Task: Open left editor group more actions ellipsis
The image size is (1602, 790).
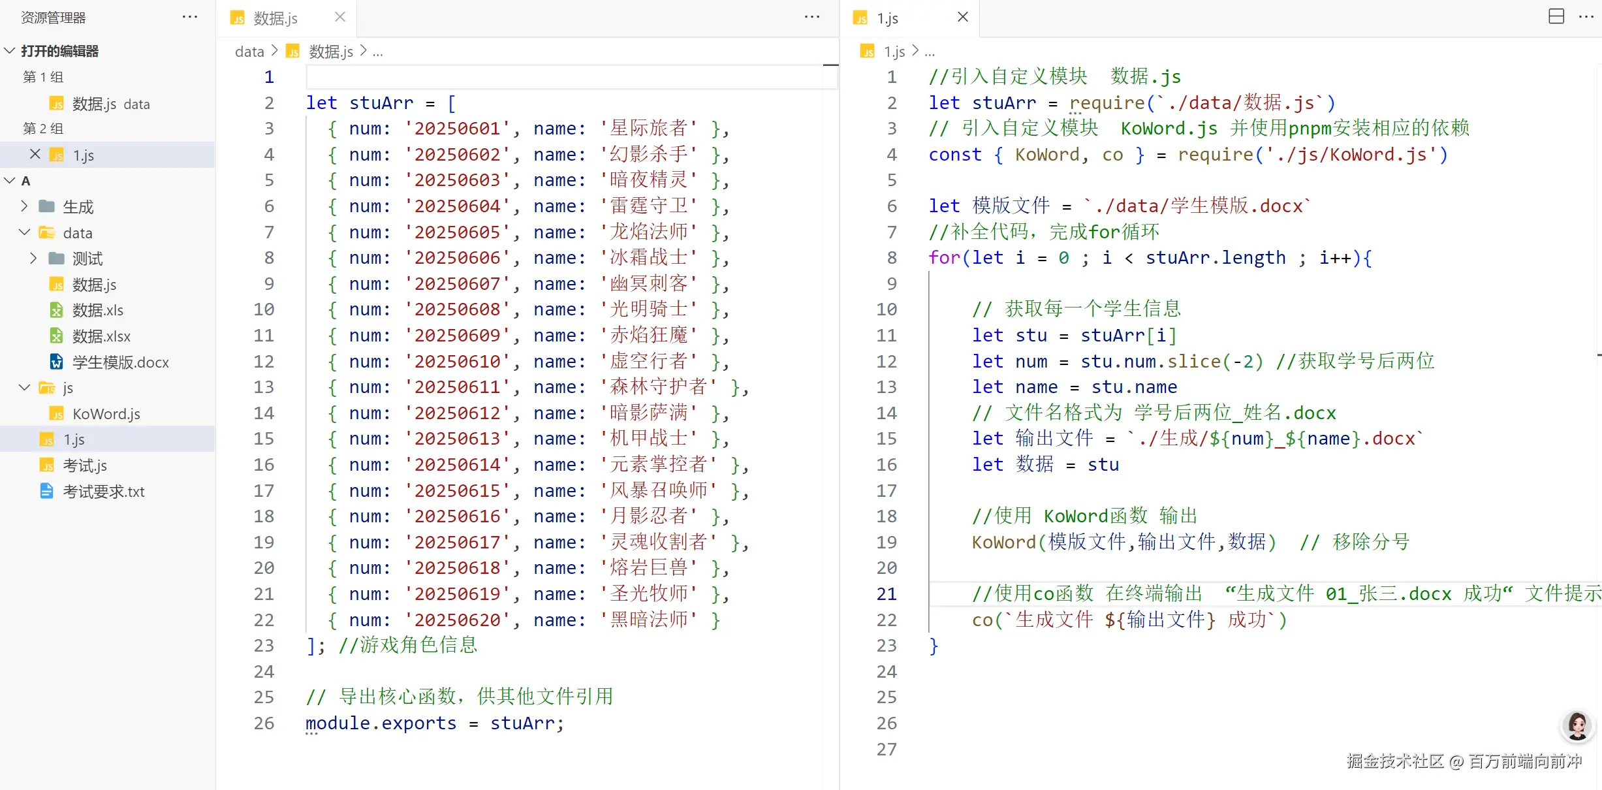Action: click(x=811, y=17)
